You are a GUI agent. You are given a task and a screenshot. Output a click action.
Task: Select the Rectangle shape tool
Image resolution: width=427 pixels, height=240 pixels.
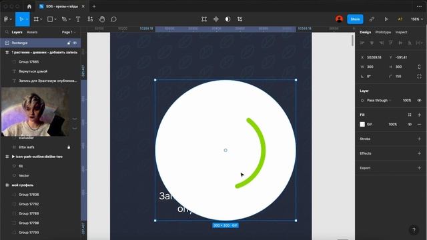(x=50, y=19)
